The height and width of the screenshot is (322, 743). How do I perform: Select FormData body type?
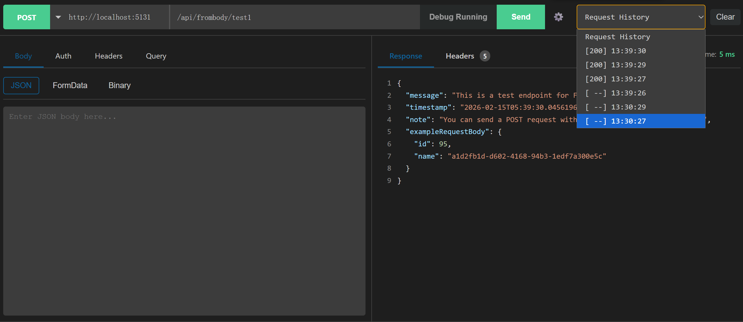click(x=70, y=85)
